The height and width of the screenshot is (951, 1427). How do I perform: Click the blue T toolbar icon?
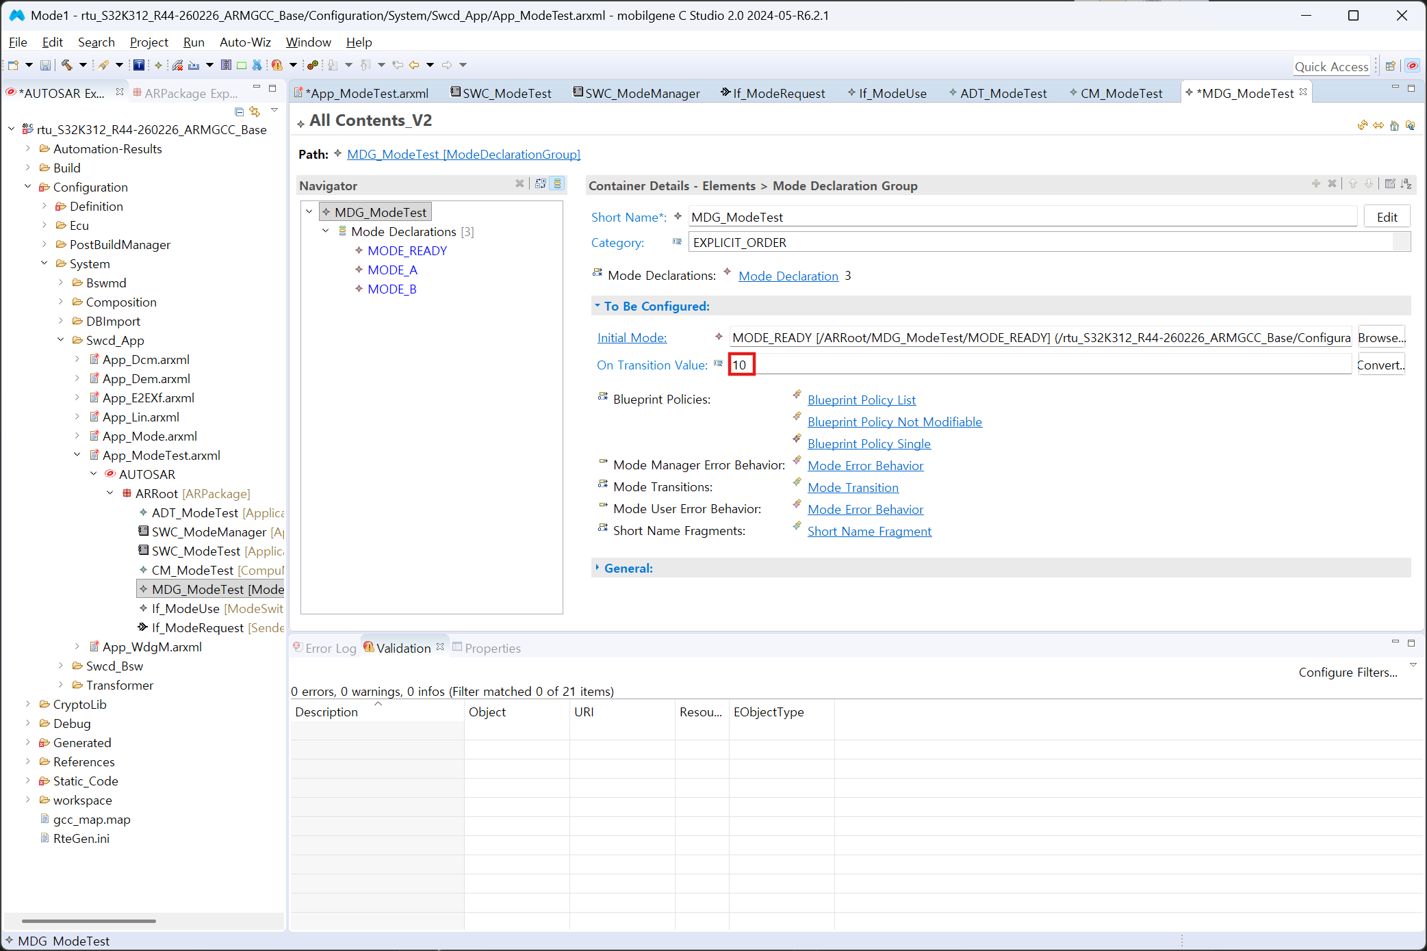pos(139,65)
